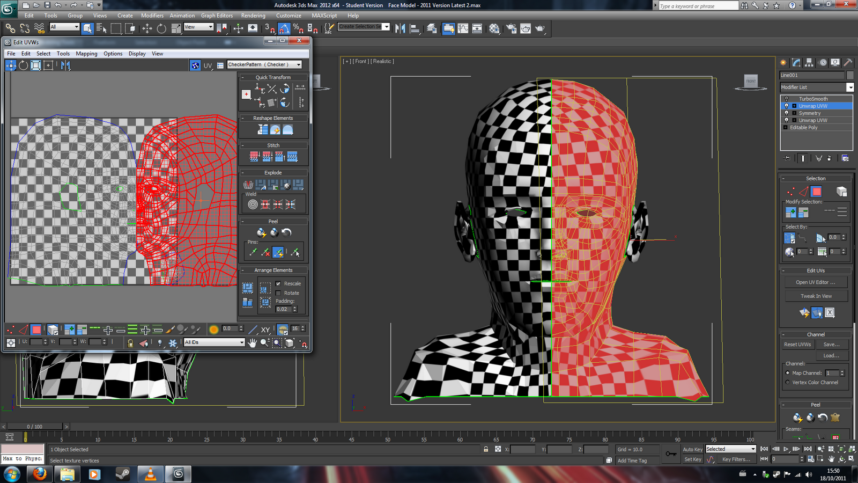858x483 pixels.
Task: Open the CheckerPattern texture dropdown
Action: (x=299, y=64)
